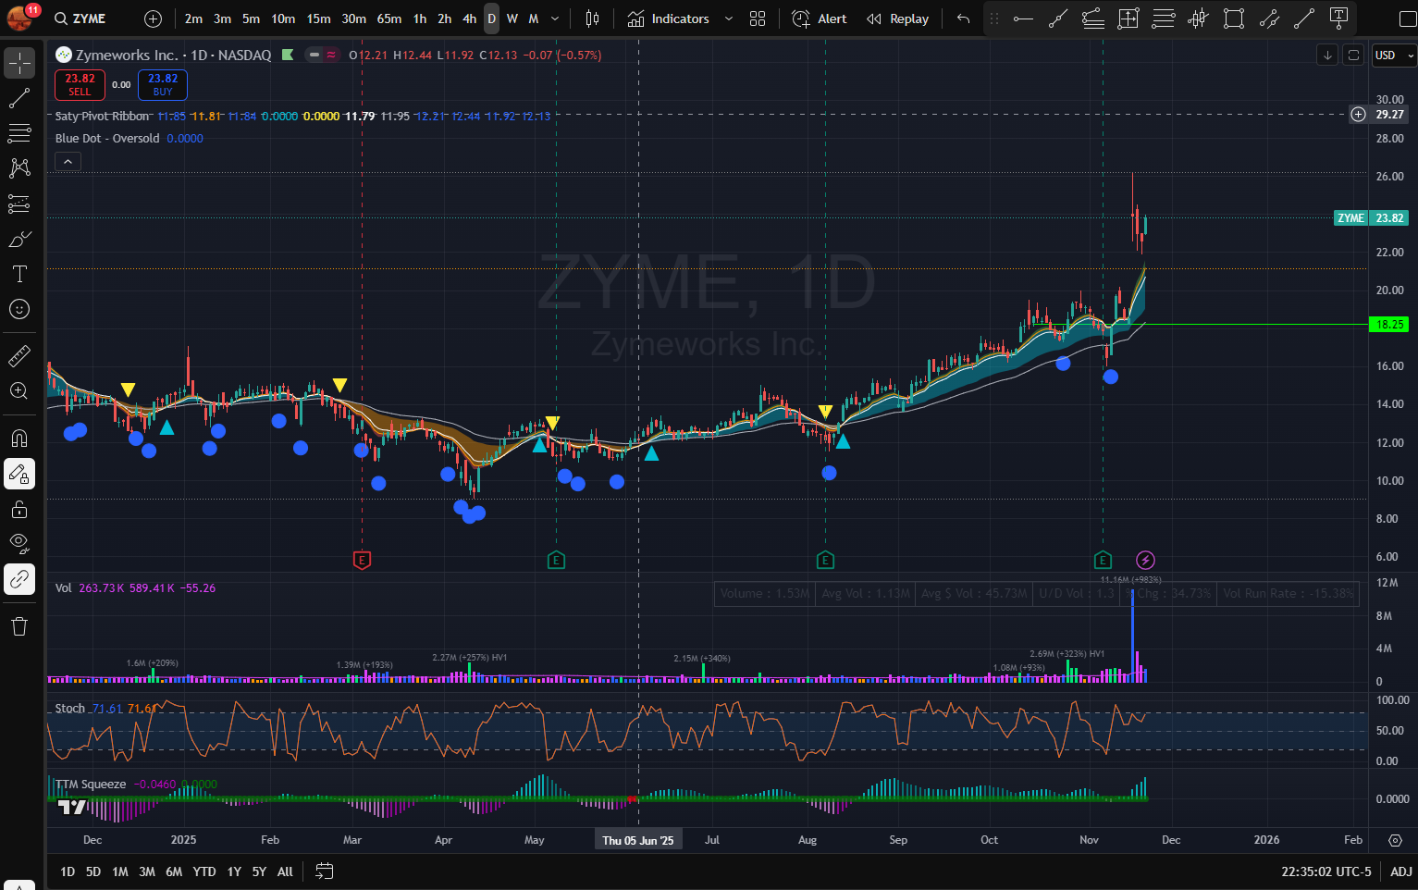Select the All date range
The height and width of the screenshot is (890, 1418).
pos(285,871)
